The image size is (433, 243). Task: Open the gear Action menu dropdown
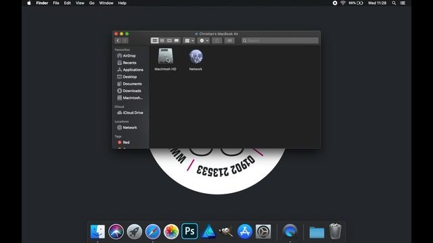(x=204, y=40)
